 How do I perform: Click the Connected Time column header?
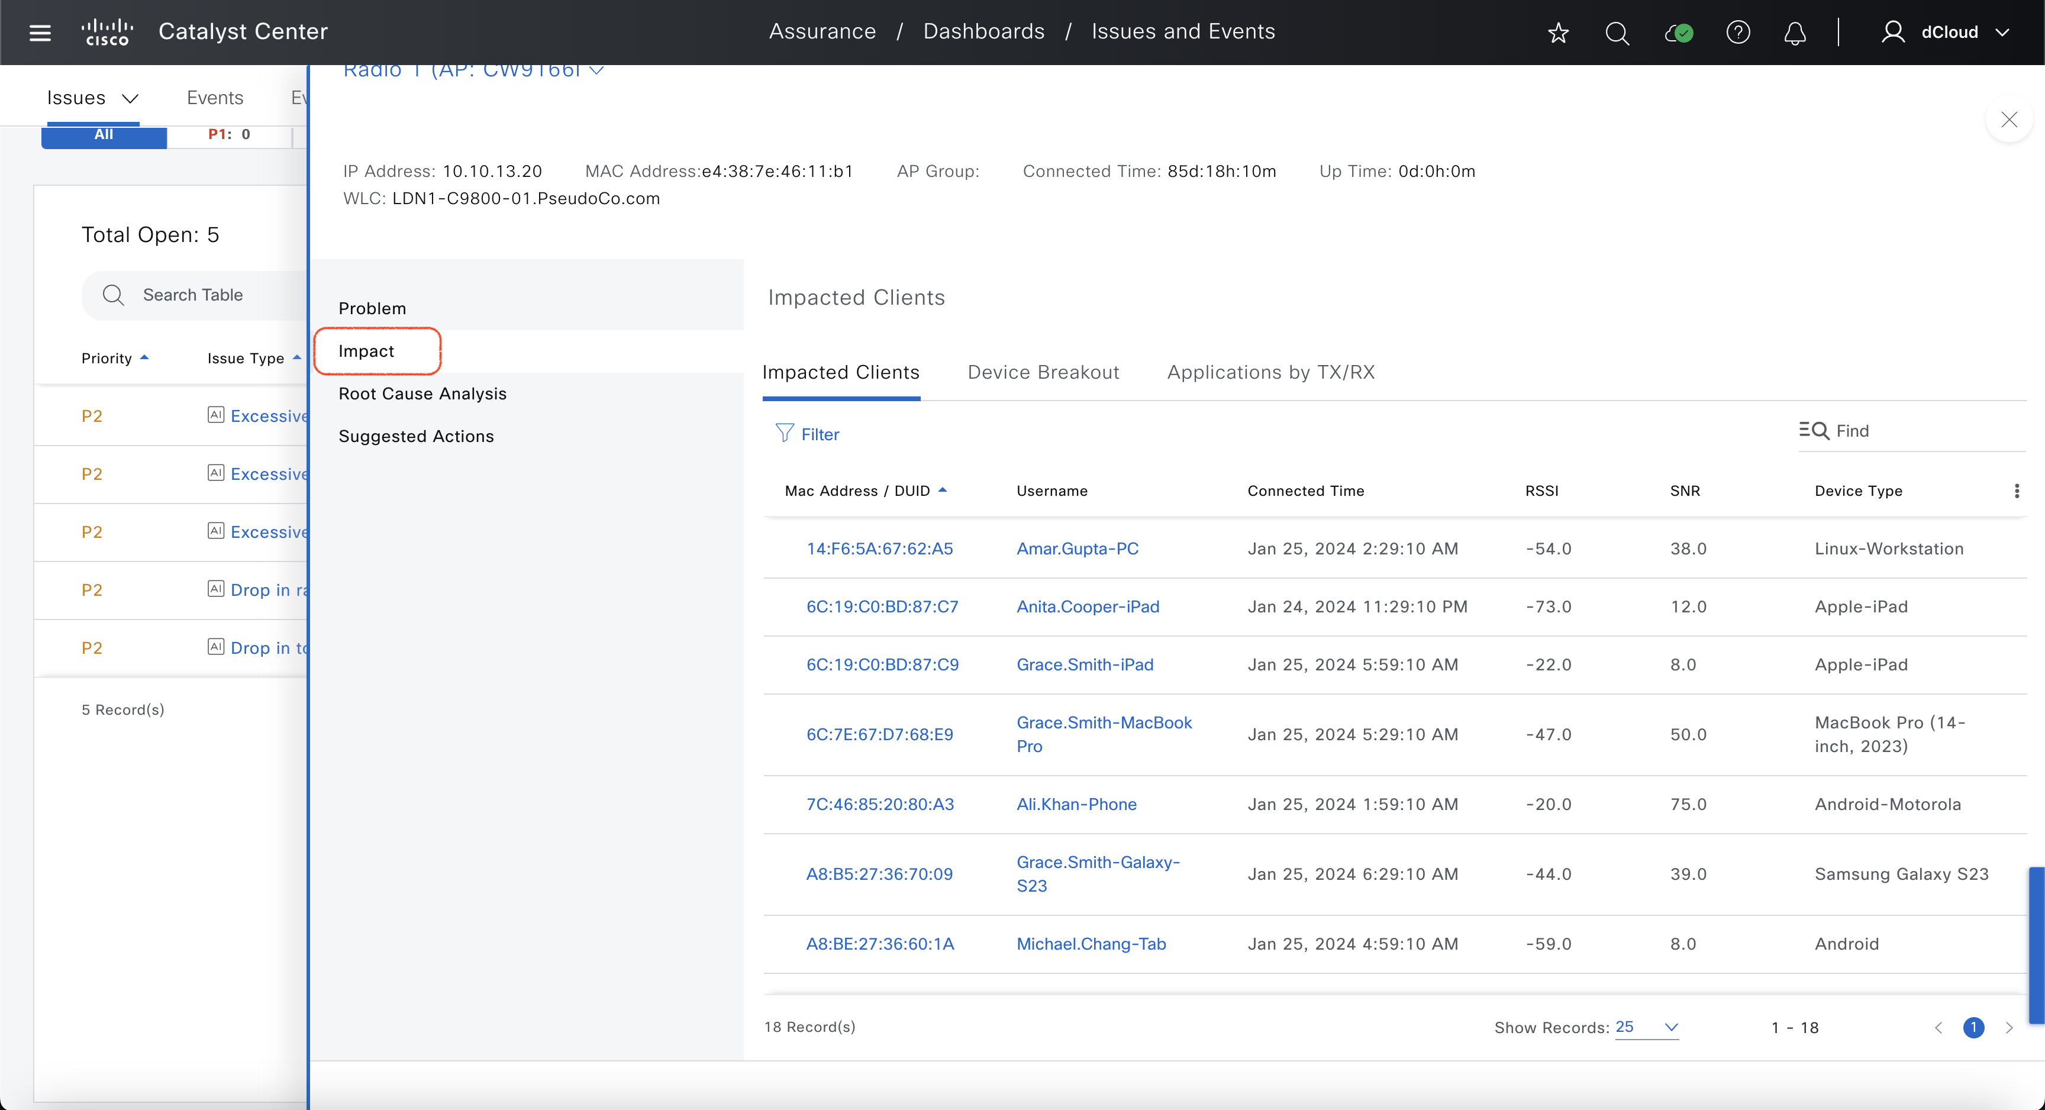pyautogui.click(x=1305, y=491)
